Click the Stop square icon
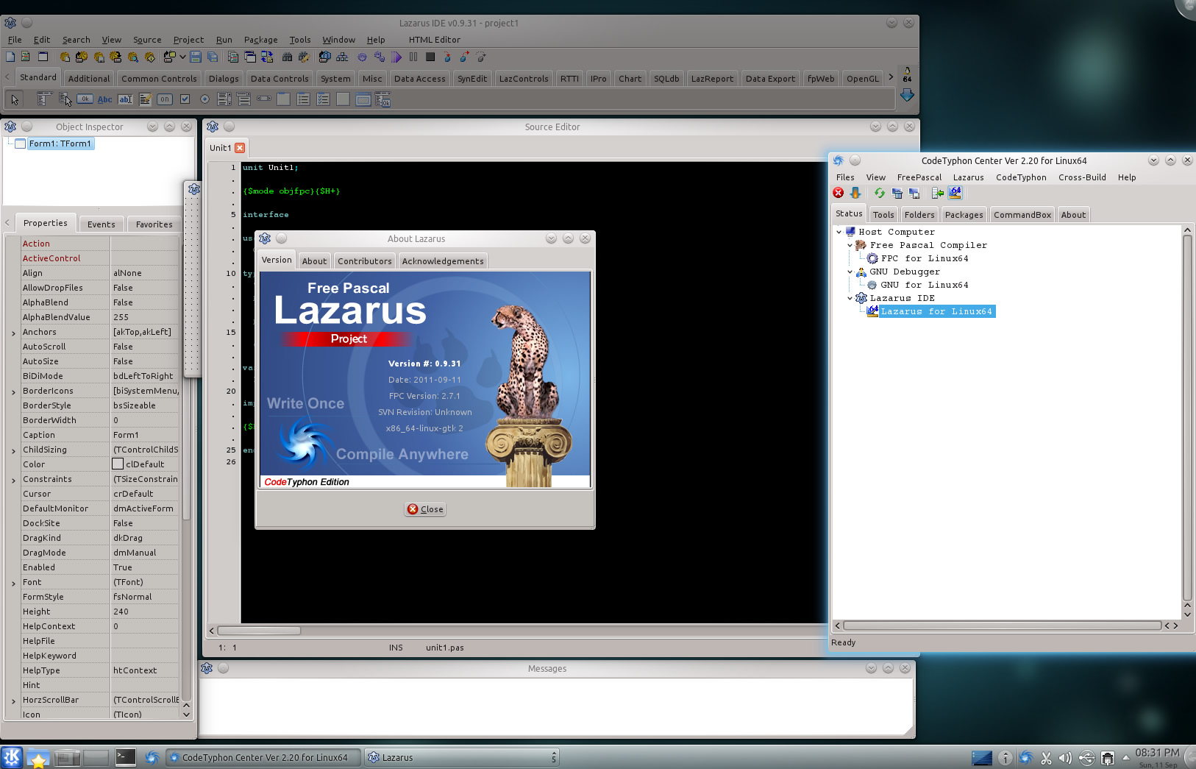The height and width of the screenshot is (769, 1196). pyautogui.click(x=430, y=57)
